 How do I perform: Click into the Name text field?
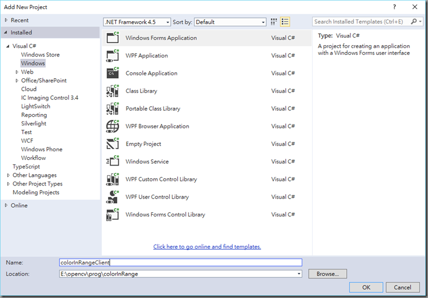tap(181, 263)
